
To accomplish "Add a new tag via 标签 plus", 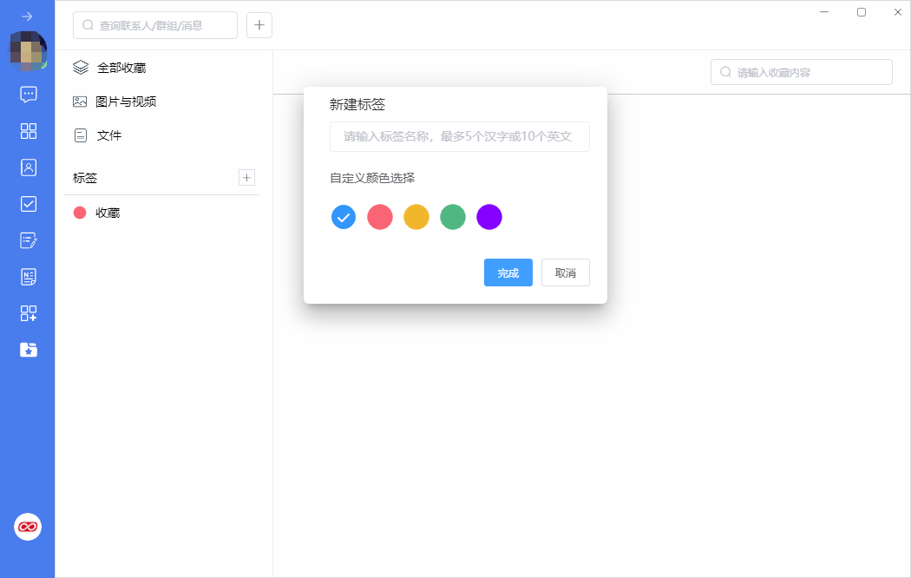I will pyautogui.click(x=246, y=178).
